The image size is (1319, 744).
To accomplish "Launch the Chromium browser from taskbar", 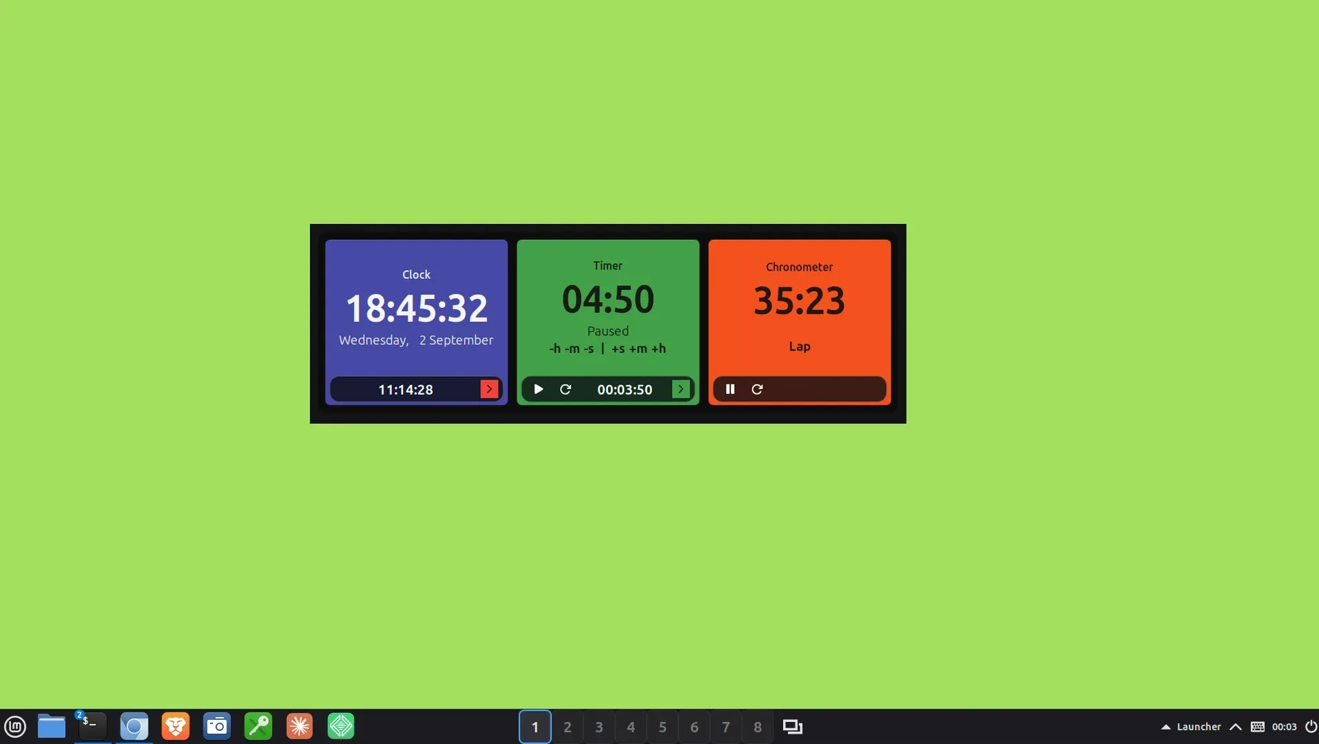I will coord(134,727).
